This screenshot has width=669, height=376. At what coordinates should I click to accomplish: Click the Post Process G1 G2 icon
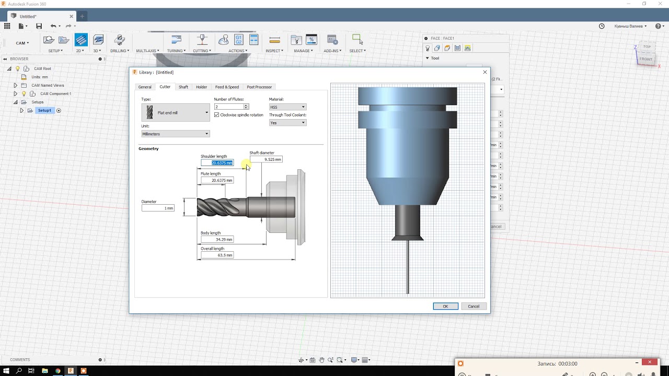click(239, 40)
